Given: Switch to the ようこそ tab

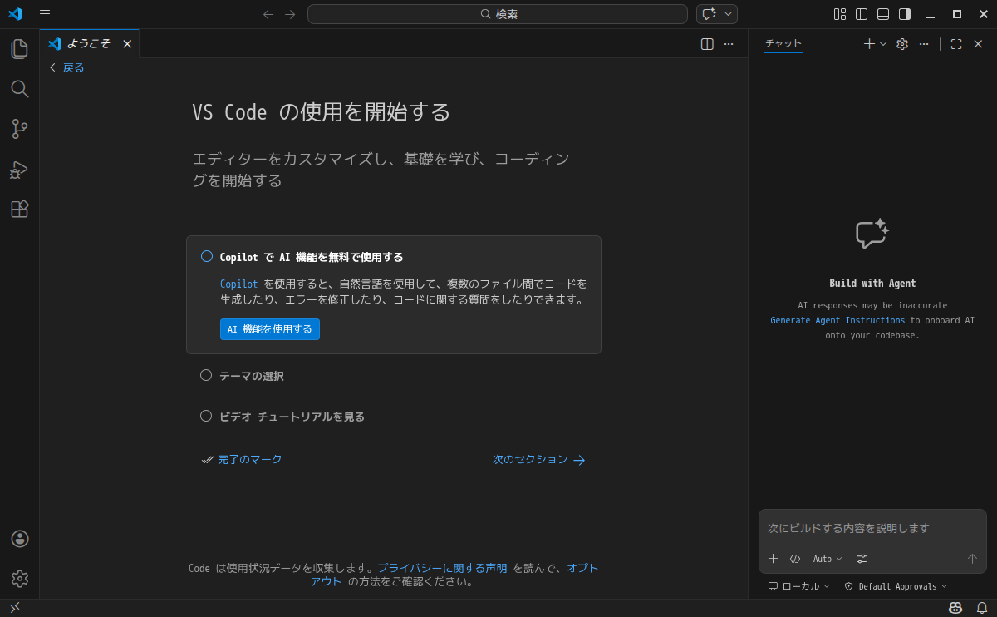Looking at the screenshot, I should click(87, 43).
